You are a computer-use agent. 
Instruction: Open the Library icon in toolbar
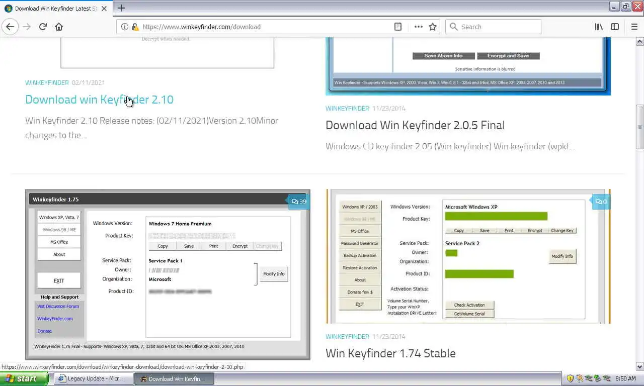coord(599,27)
